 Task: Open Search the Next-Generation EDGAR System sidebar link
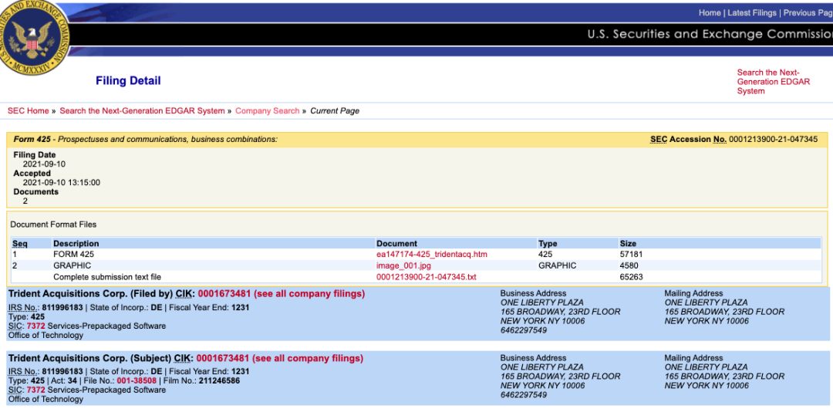click(774, 82)
